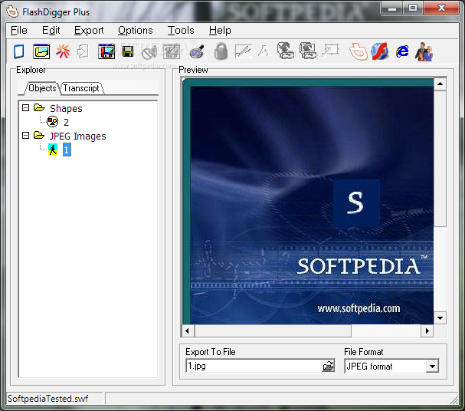Click the vertical scrollbar thumb in Preview
This screenshot has width=465, height=411.
click(440, 159)
